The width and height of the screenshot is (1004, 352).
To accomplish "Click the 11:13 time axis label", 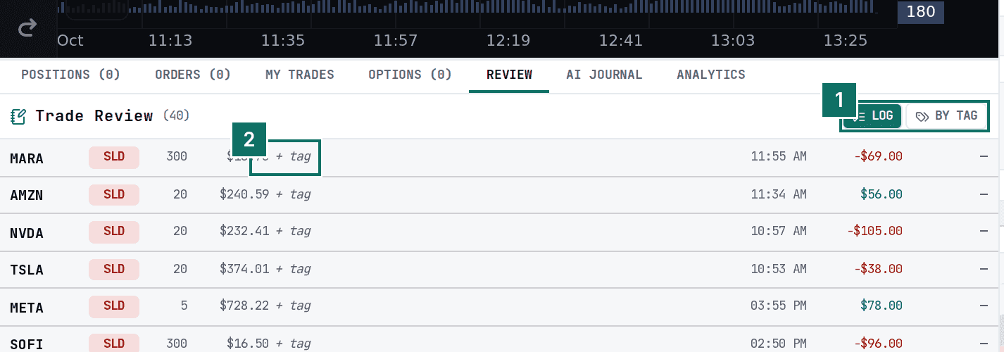I will [170, 40].
